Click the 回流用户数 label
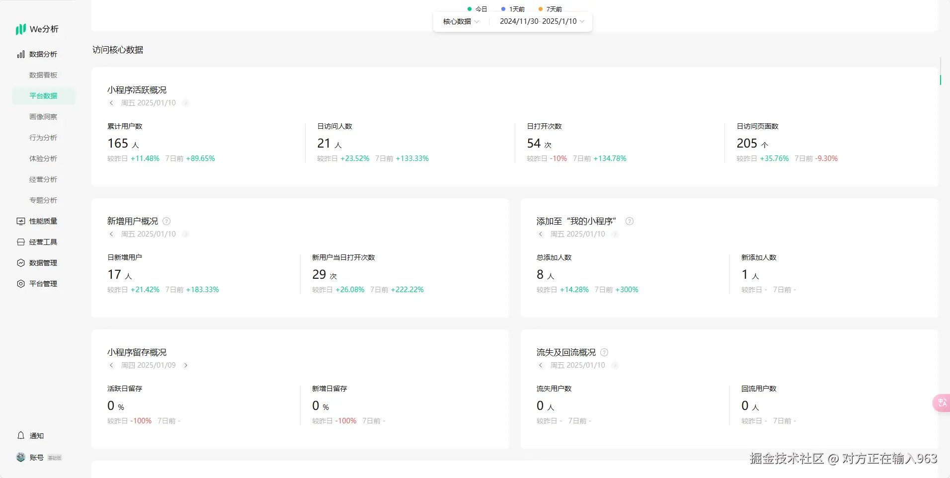Viewport: 950px width, 478px height. 759,389
